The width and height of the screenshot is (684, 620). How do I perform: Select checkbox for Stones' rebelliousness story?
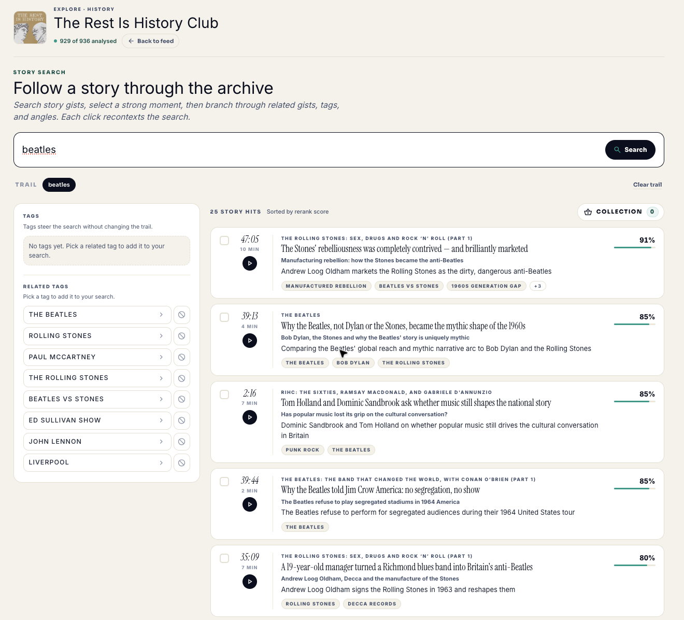pyautogui.click(x=224, y=241)
